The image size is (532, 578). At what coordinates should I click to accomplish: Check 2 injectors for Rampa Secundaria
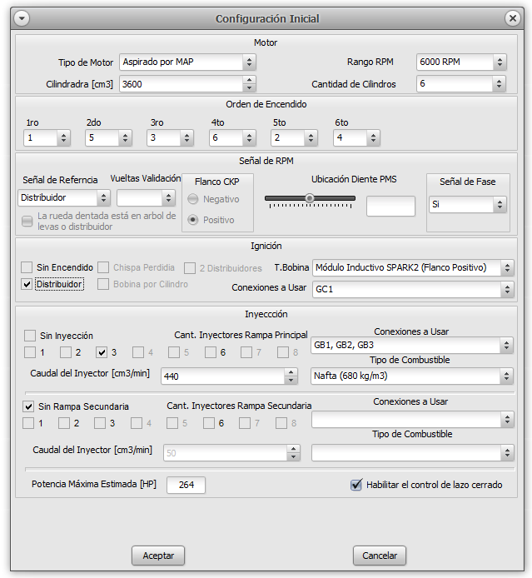tap(64, 423)
